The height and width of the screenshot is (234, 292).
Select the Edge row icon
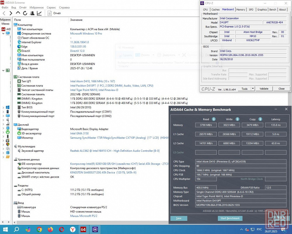coord(19,47)
